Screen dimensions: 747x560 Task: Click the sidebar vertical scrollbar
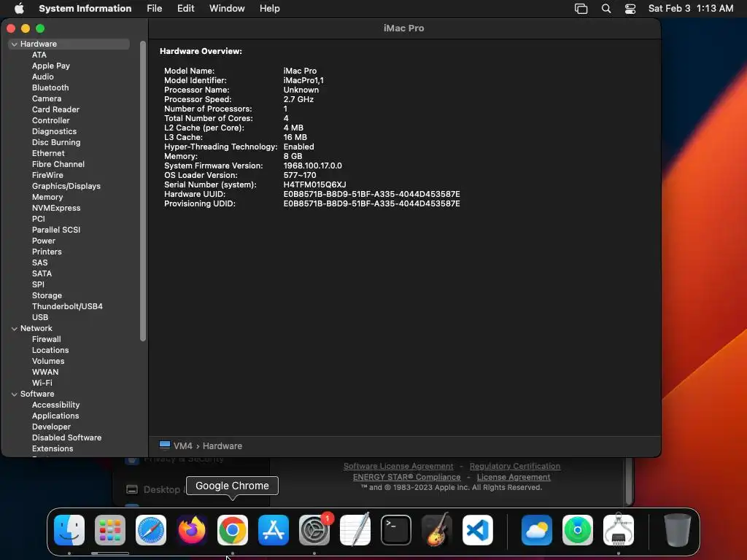pos(143,190)
